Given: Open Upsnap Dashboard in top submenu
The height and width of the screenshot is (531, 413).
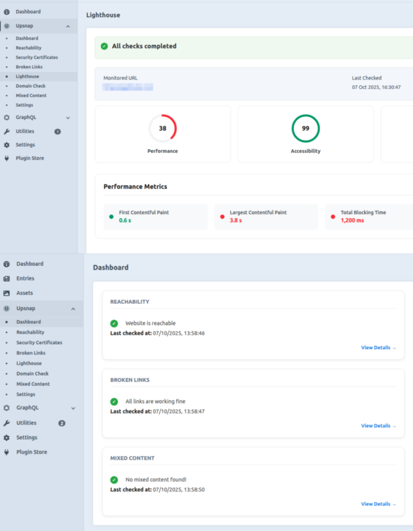Looking at the screenshot, I should click(x=27, y=38).
